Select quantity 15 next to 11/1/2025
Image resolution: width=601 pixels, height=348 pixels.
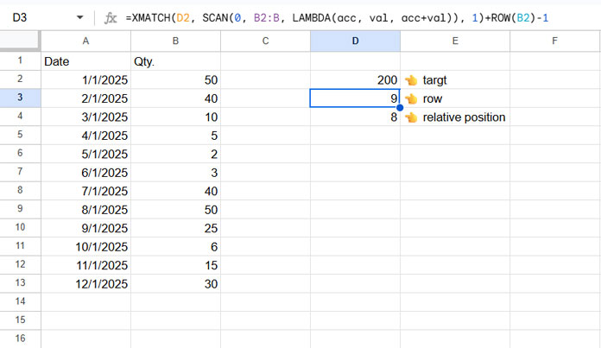coord(175,265)
